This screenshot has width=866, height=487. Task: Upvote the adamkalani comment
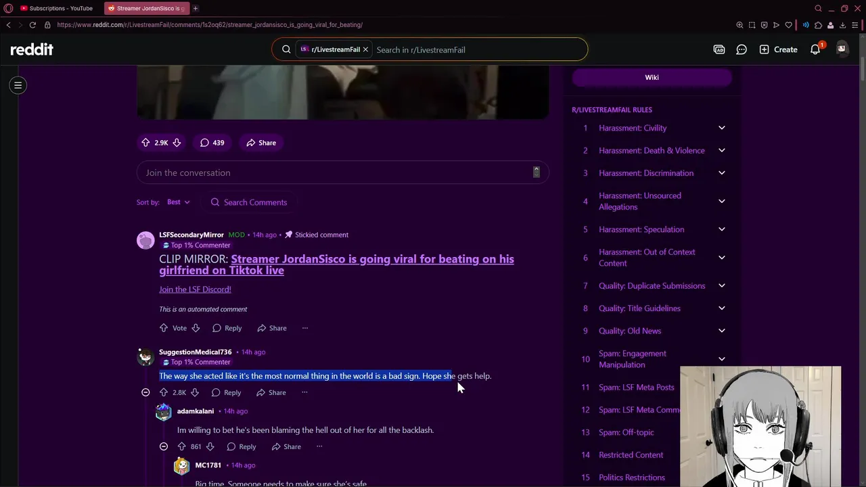coord(181,446)
